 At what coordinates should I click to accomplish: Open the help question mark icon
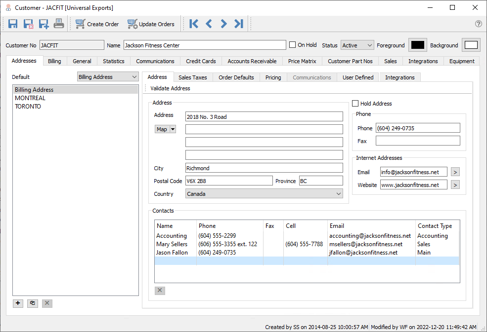[478, 24]
